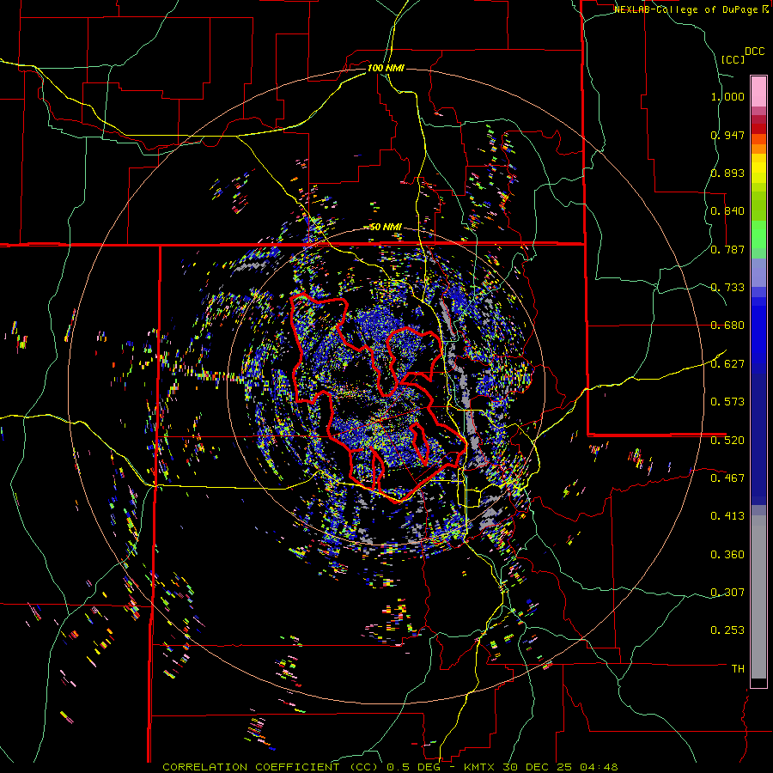The height and width of the screenshot is (773, 773).
Task: Select the 0.413 legend value
Action: [x=727, y=516]
